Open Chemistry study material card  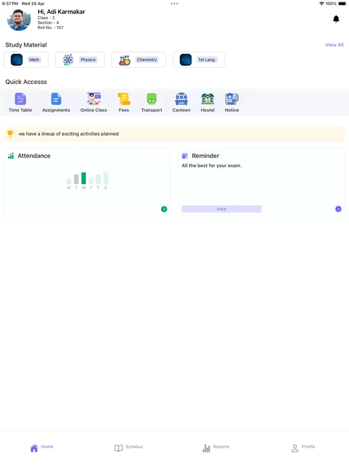click(x=139, y=59)
